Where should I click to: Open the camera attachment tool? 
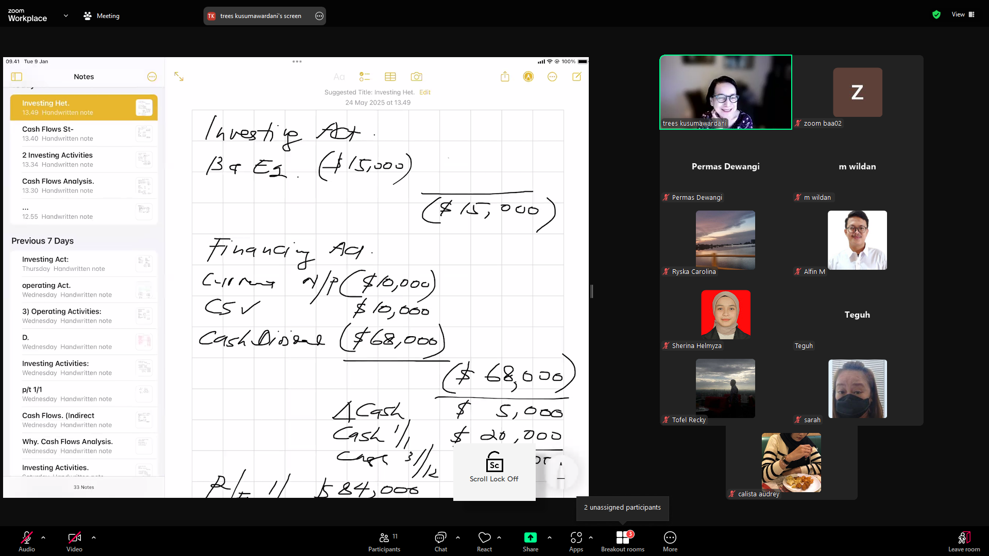[x=416, y=77]
